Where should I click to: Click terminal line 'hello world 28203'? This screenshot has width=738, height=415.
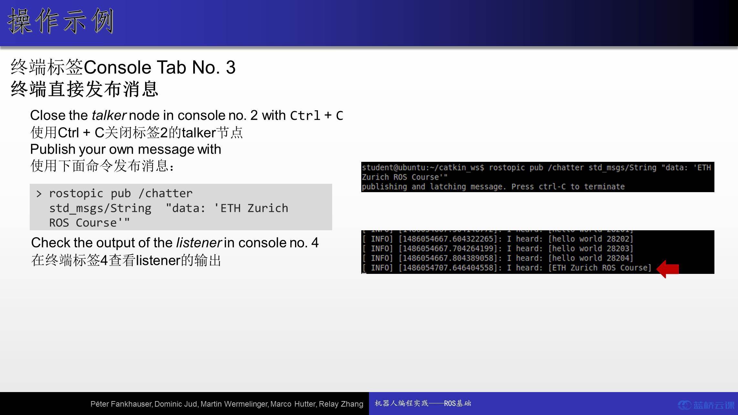click(x=497, y=249)
